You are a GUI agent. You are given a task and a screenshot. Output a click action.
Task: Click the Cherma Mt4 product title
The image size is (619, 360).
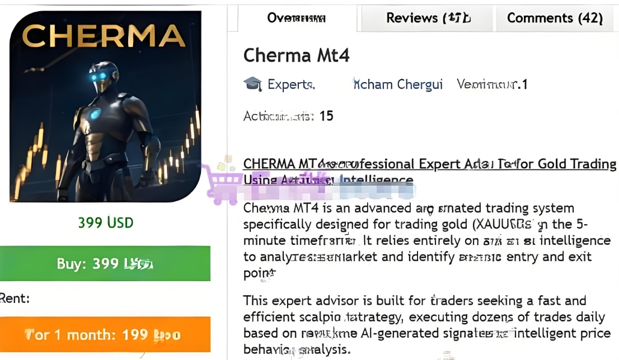coord(296,55)
